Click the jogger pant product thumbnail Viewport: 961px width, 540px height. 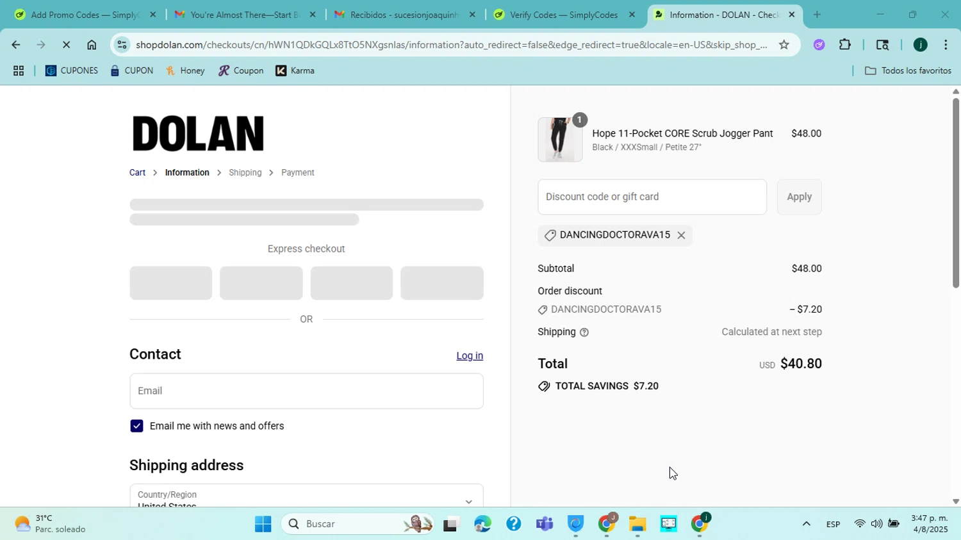[560, 140]
